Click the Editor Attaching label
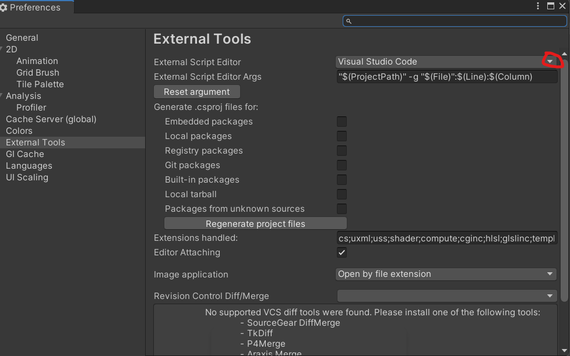Viewport: 570px width, 356px height. pos(187,252)
